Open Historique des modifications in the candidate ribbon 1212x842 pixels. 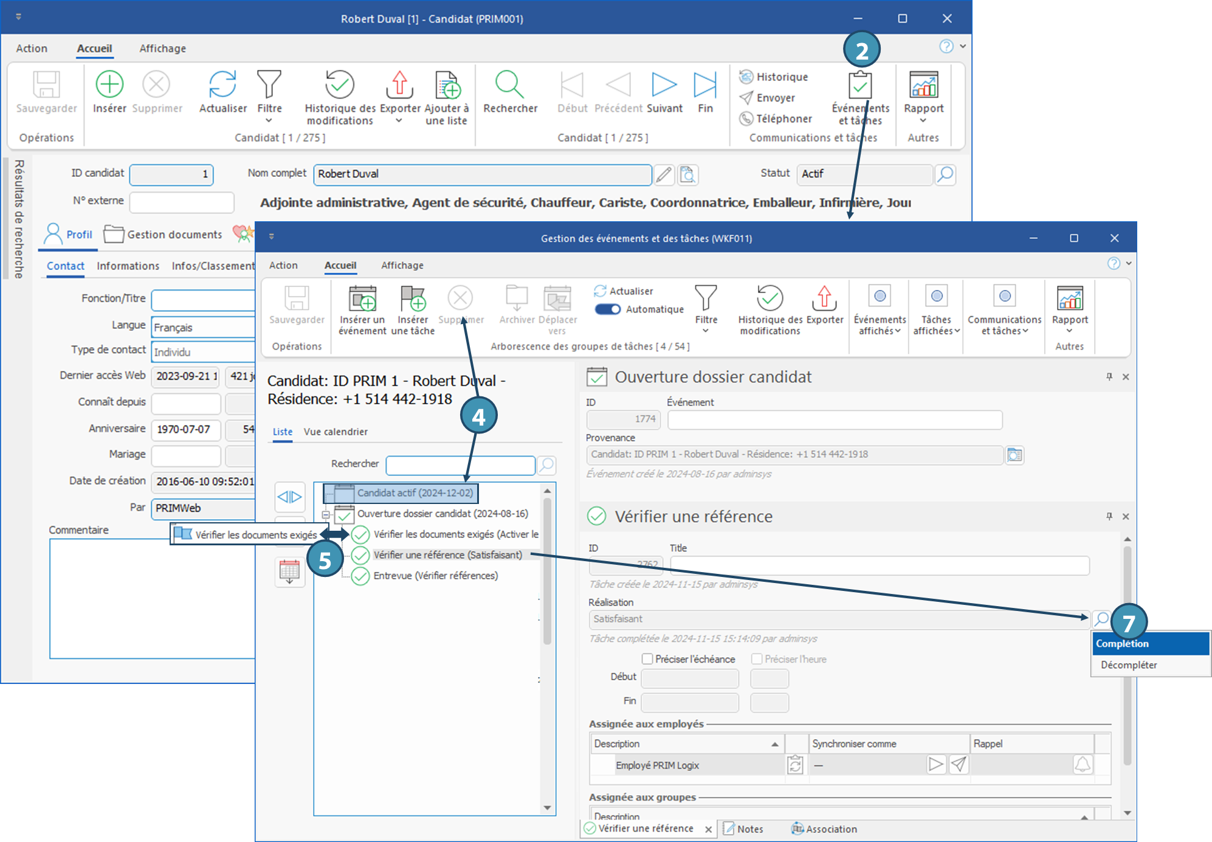click(x=339, y=85)
